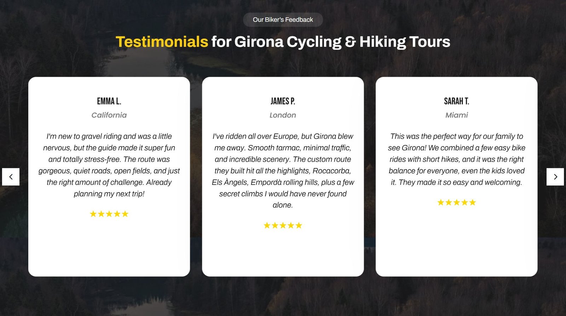
Task: Click Emma's gravel riding review text
Action: click(x=109, y=165)
